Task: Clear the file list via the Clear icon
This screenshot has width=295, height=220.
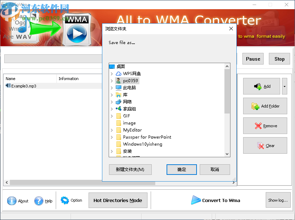Action: point(259,145)
